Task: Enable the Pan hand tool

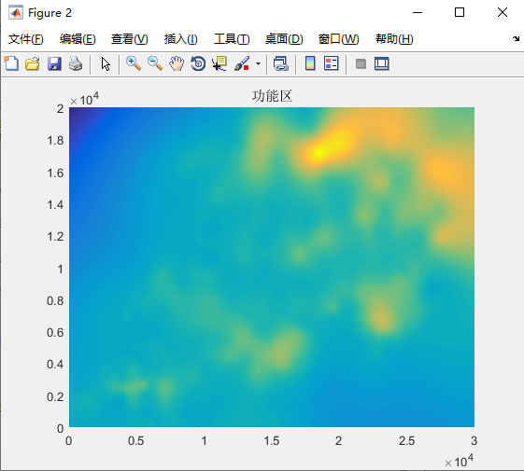Action: pyautogui.click(x=177, y=63)
